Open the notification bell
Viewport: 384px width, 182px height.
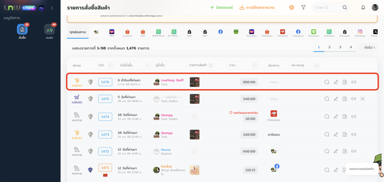click(x=363, y=7)
